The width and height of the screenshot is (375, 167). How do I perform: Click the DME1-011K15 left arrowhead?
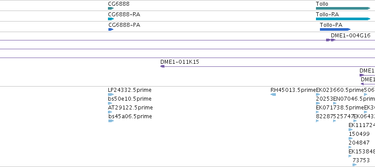coord(163,66)
